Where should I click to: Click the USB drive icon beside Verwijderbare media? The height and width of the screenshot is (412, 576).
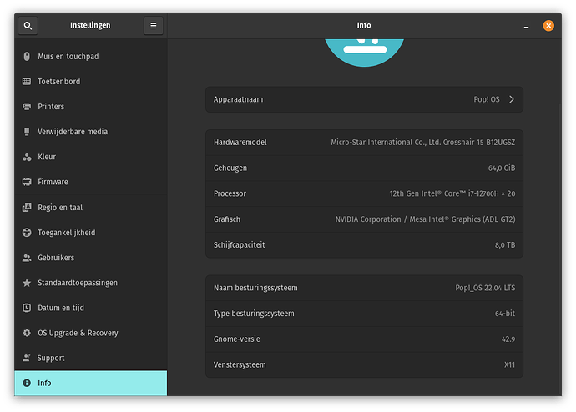(x=27, y=132)
